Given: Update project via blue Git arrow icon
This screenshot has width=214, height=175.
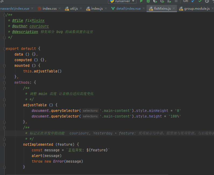Looking at the screenshot, I should click(x=193, y=1).
